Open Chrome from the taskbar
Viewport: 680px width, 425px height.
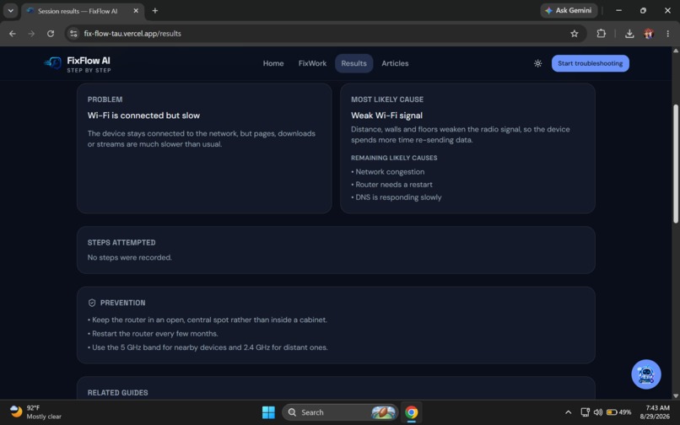[x=411, y=412]
